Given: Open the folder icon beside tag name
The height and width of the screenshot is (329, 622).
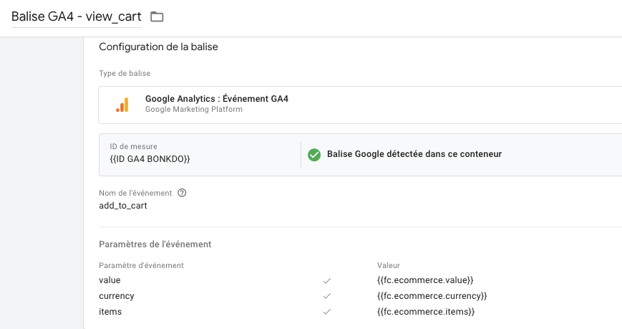Looking at the screenshot, I should pos(157,16).
